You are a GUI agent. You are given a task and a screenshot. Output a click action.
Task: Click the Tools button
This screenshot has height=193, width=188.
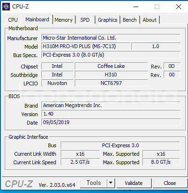point(94,183)
